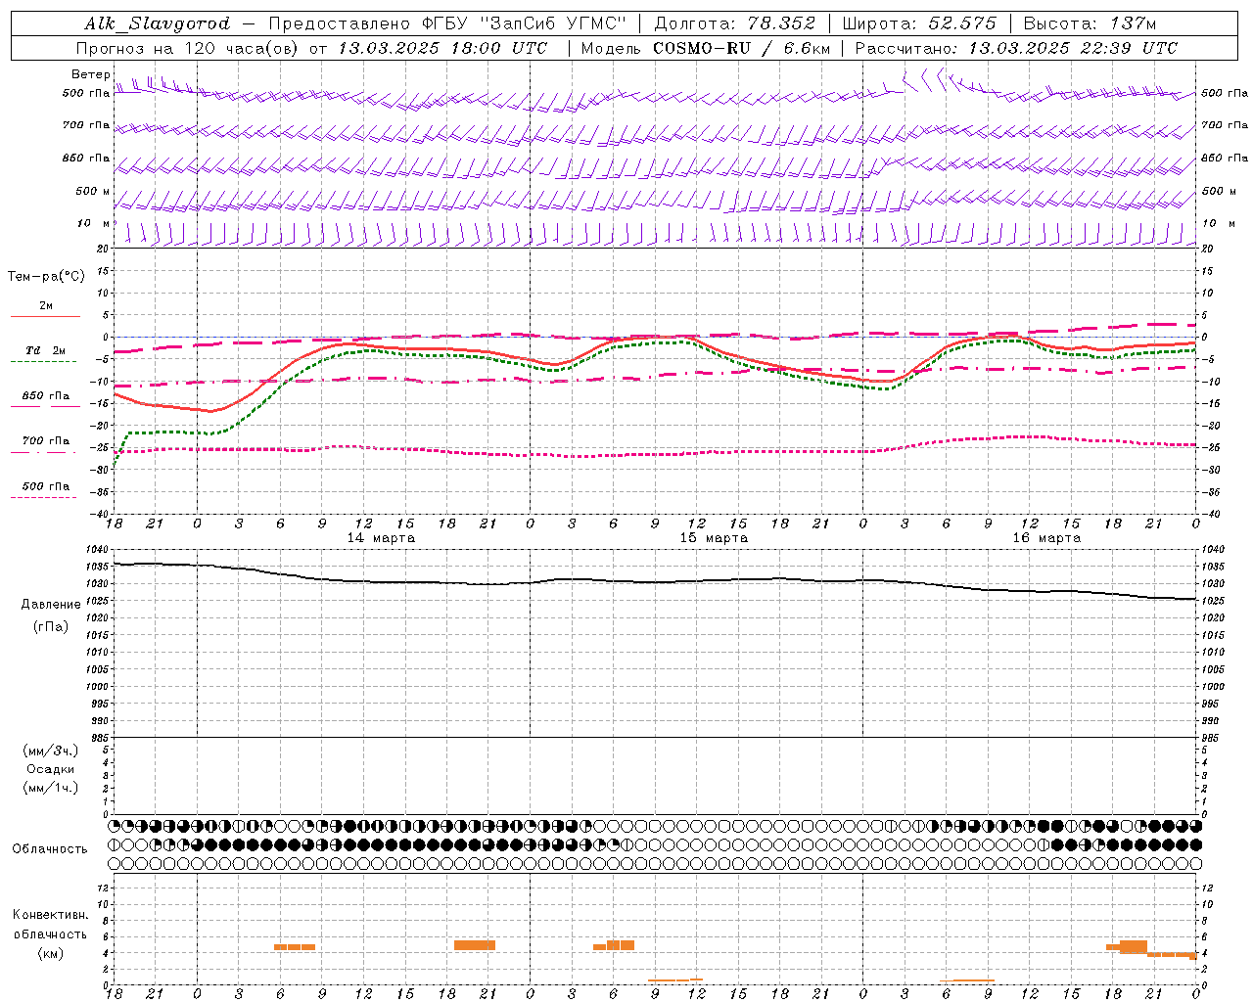1253x1002 pixels.
Task: Select the Модель COSMO-RU / 6.6км label
Action: click(x=706, y=48)
